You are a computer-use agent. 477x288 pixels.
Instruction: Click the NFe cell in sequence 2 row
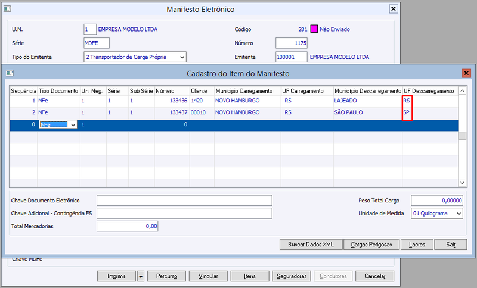[58, 112]
